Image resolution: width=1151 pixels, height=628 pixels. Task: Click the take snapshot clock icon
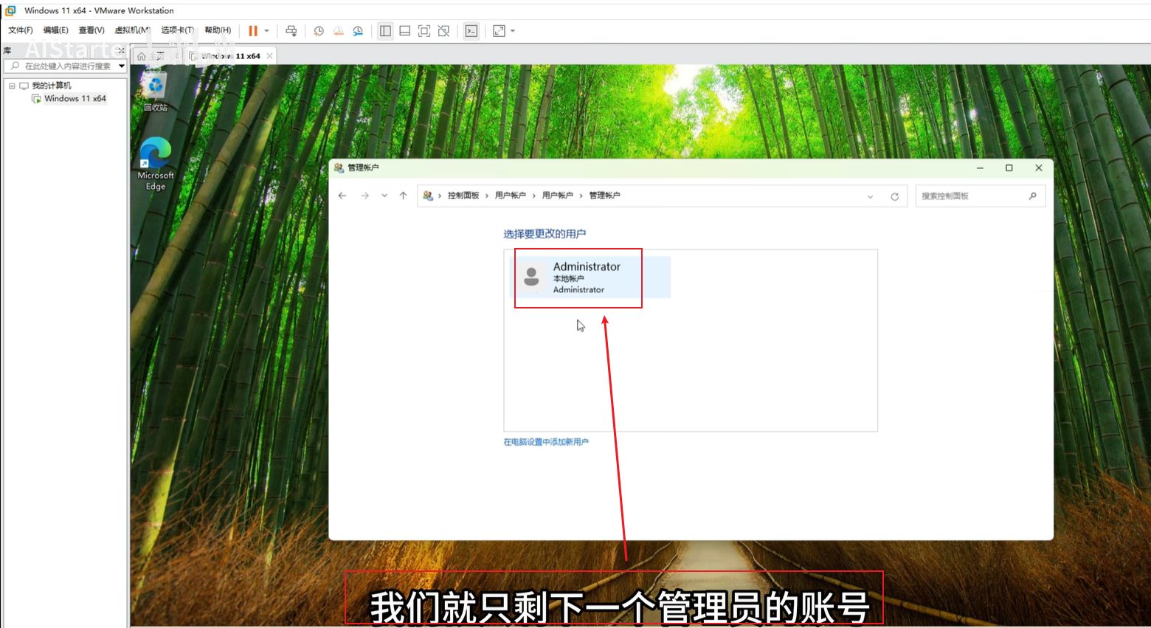[x=319, y=31]
